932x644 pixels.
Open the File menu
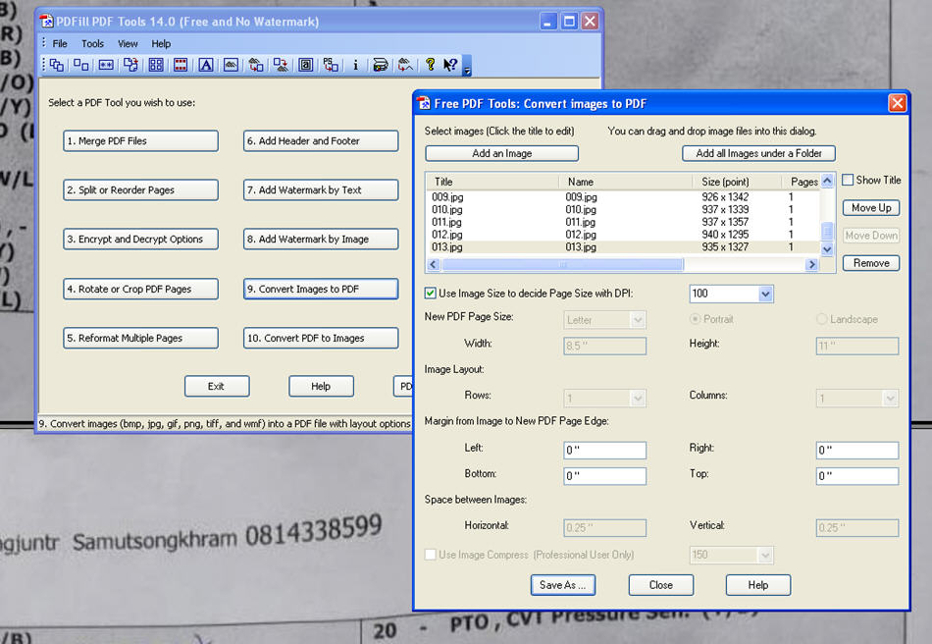coord(60,43)
